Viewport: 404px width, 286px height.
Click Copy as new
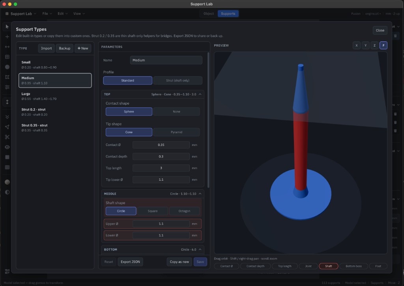point(180,262)
